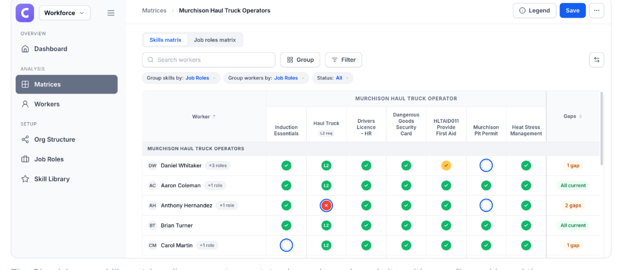Collapse sidebar with hamburger menu icon

coord(111,13)
